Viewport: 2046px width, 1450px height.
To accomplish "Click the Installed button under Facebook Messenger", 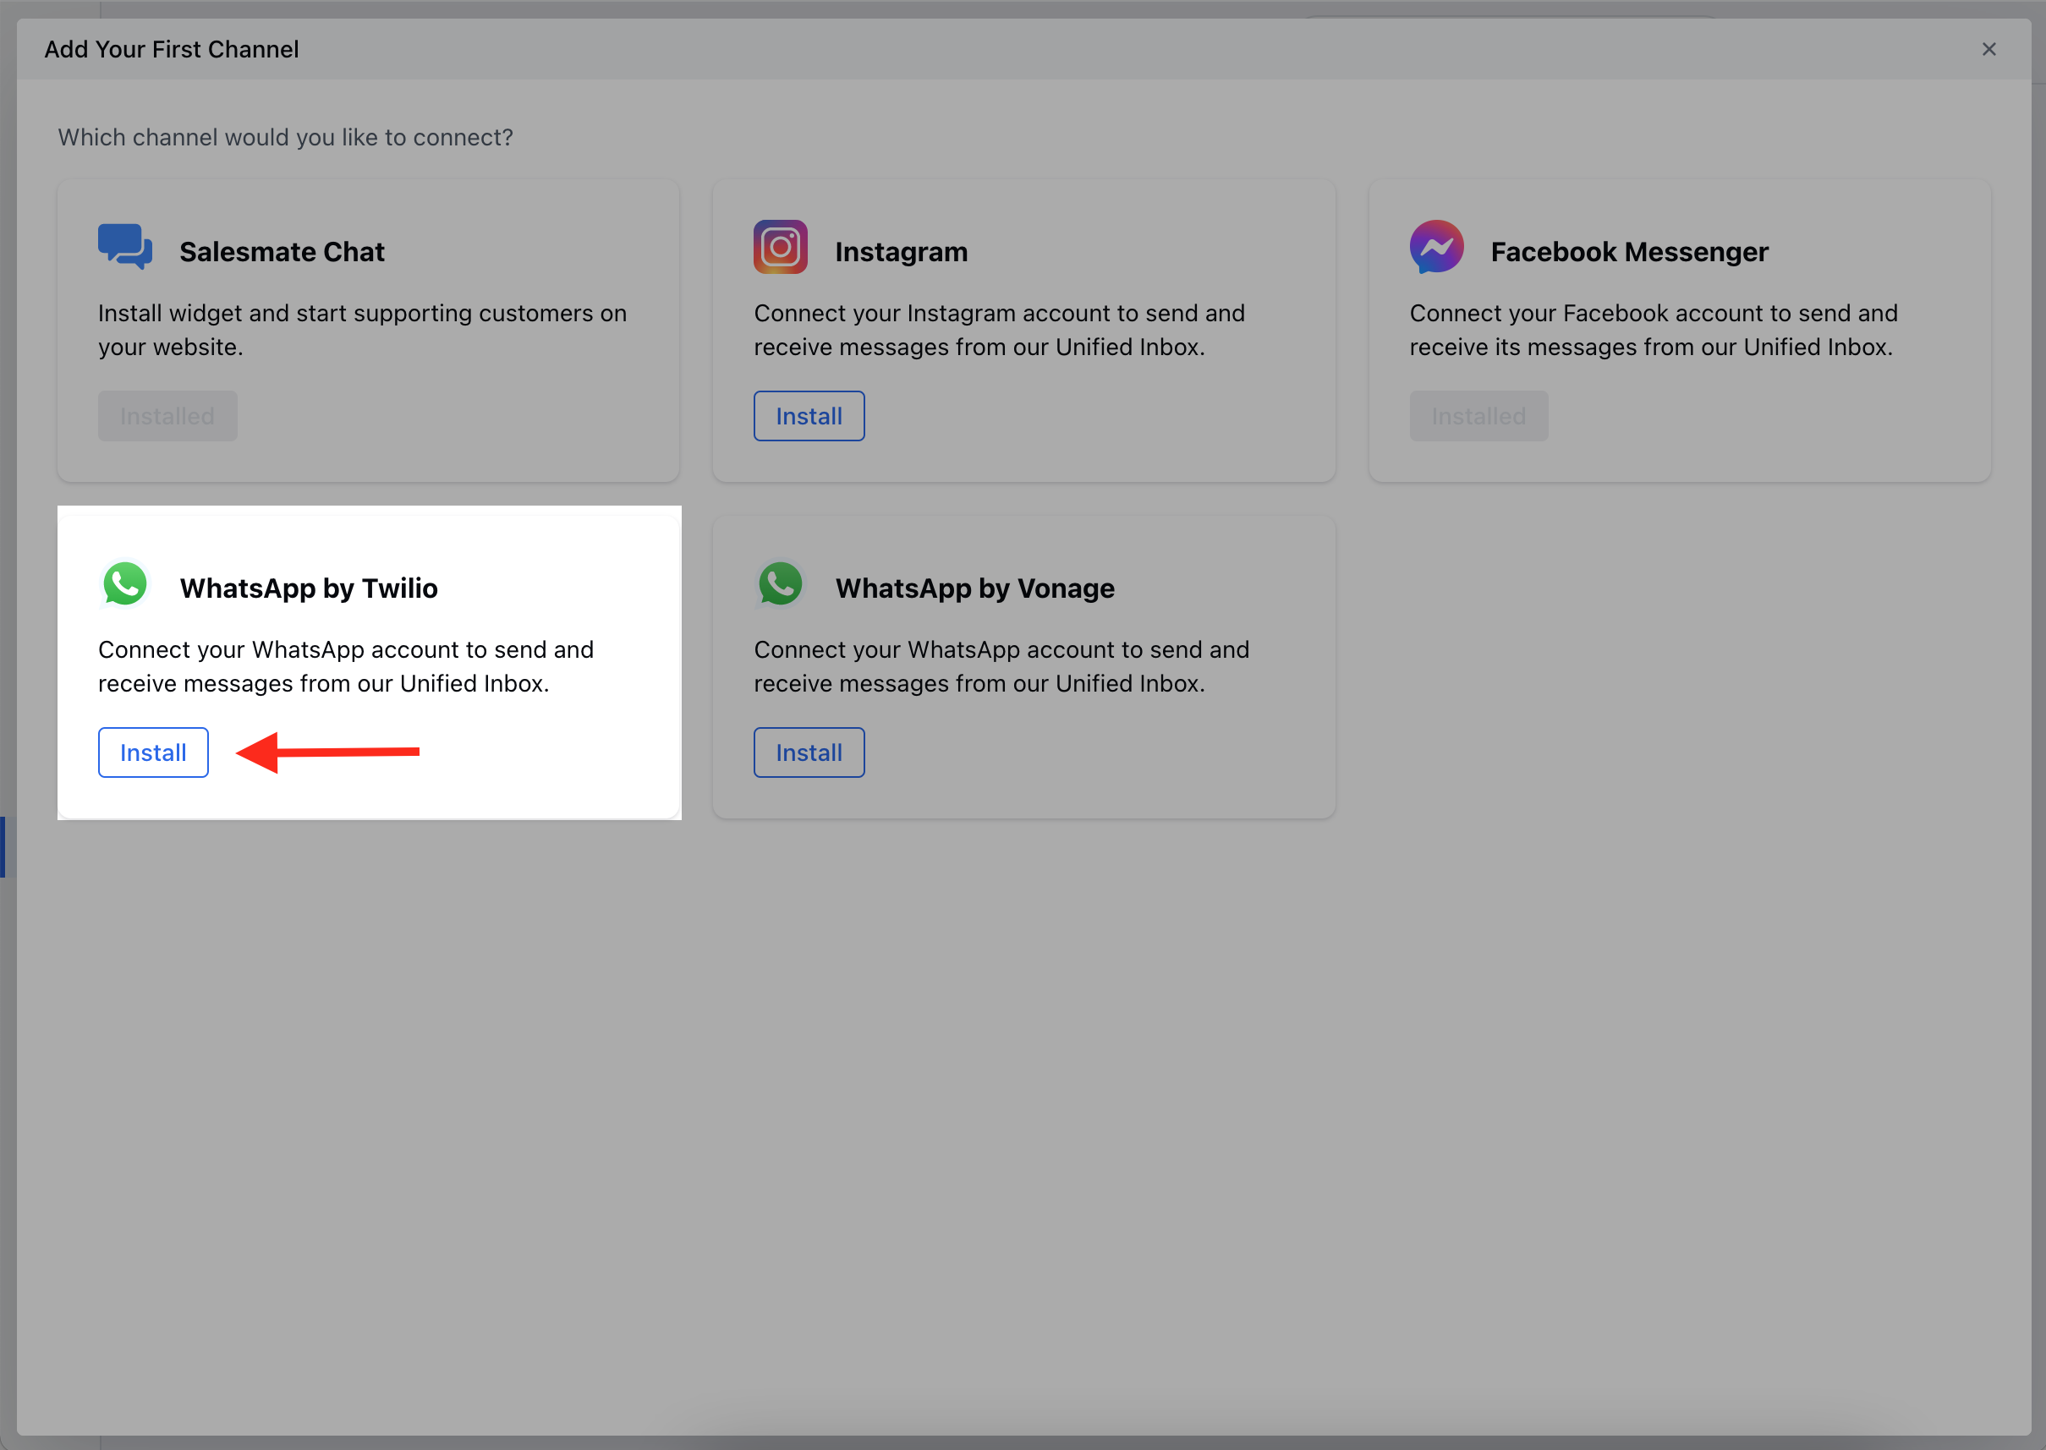I will pyautogui.click(x=1479, y=416).
